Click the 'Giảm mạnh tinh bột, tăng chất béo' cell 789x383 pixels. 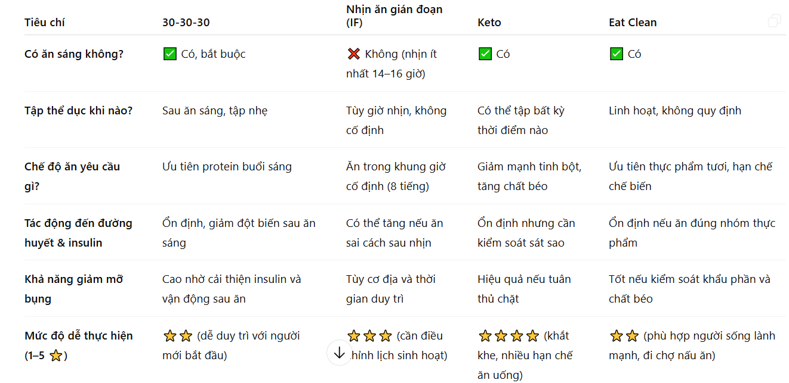coord(529,176)
